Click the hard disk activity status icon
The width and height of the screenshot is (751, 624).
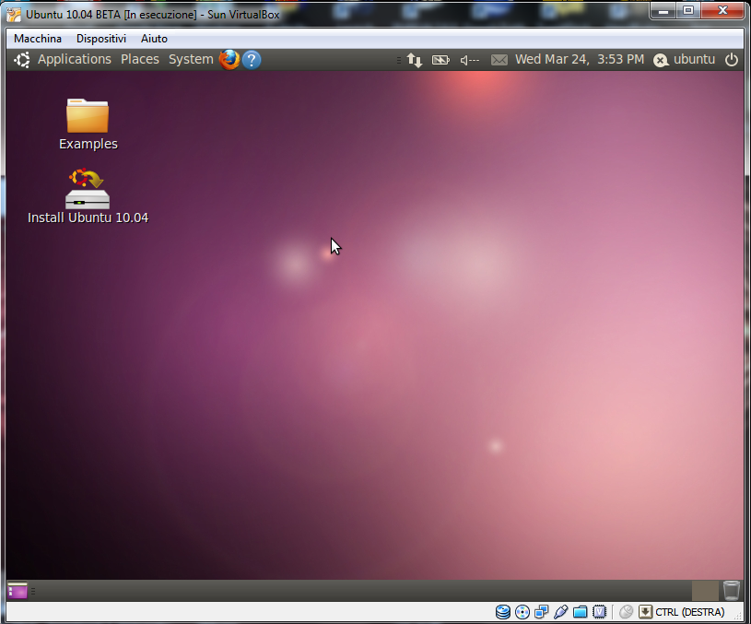[503, 612]
